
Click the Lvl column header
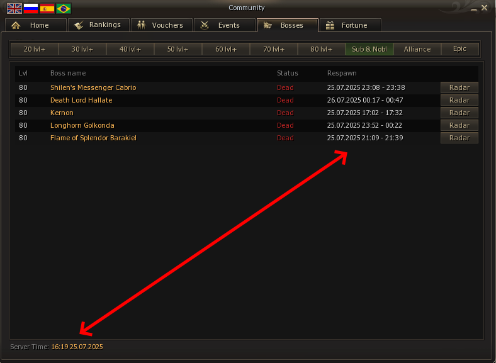click(x=23, y=73)
